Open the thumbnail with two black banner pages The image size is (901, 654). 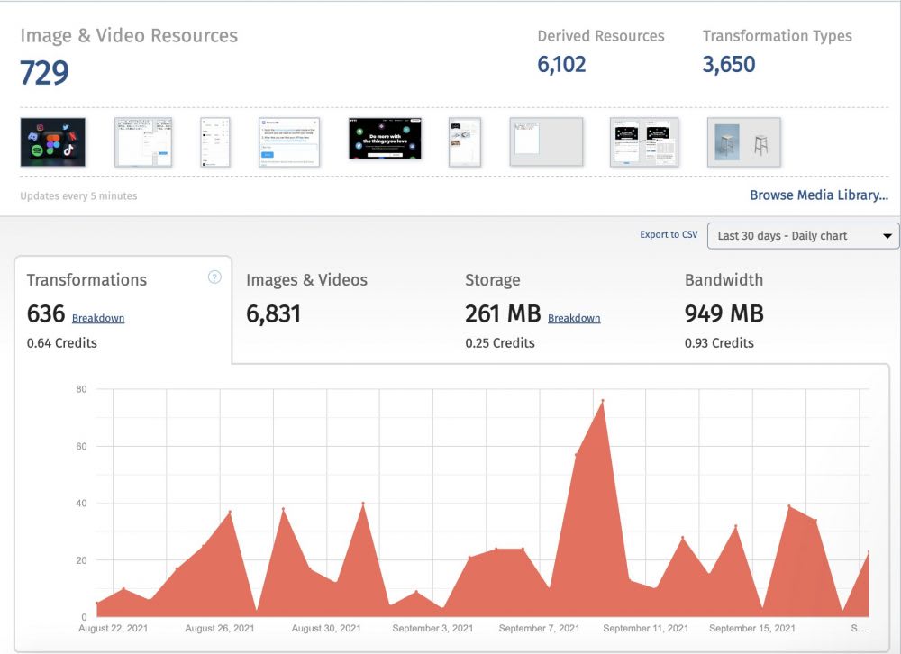(643, 142)
